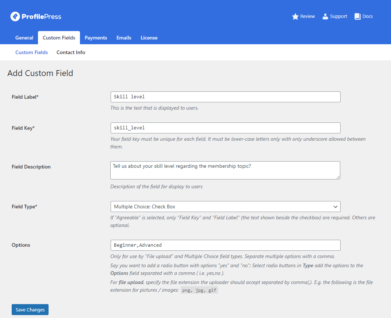
Task: Click the Field Type dropdown chevron arrow
Action: [335, 207]
